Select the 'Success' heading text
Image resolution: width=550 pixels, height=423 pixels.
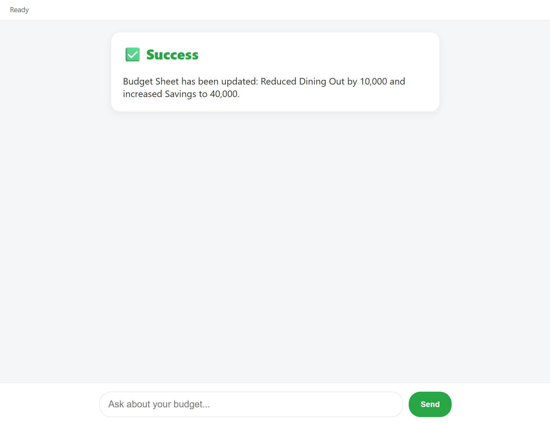tap(172, 55)
